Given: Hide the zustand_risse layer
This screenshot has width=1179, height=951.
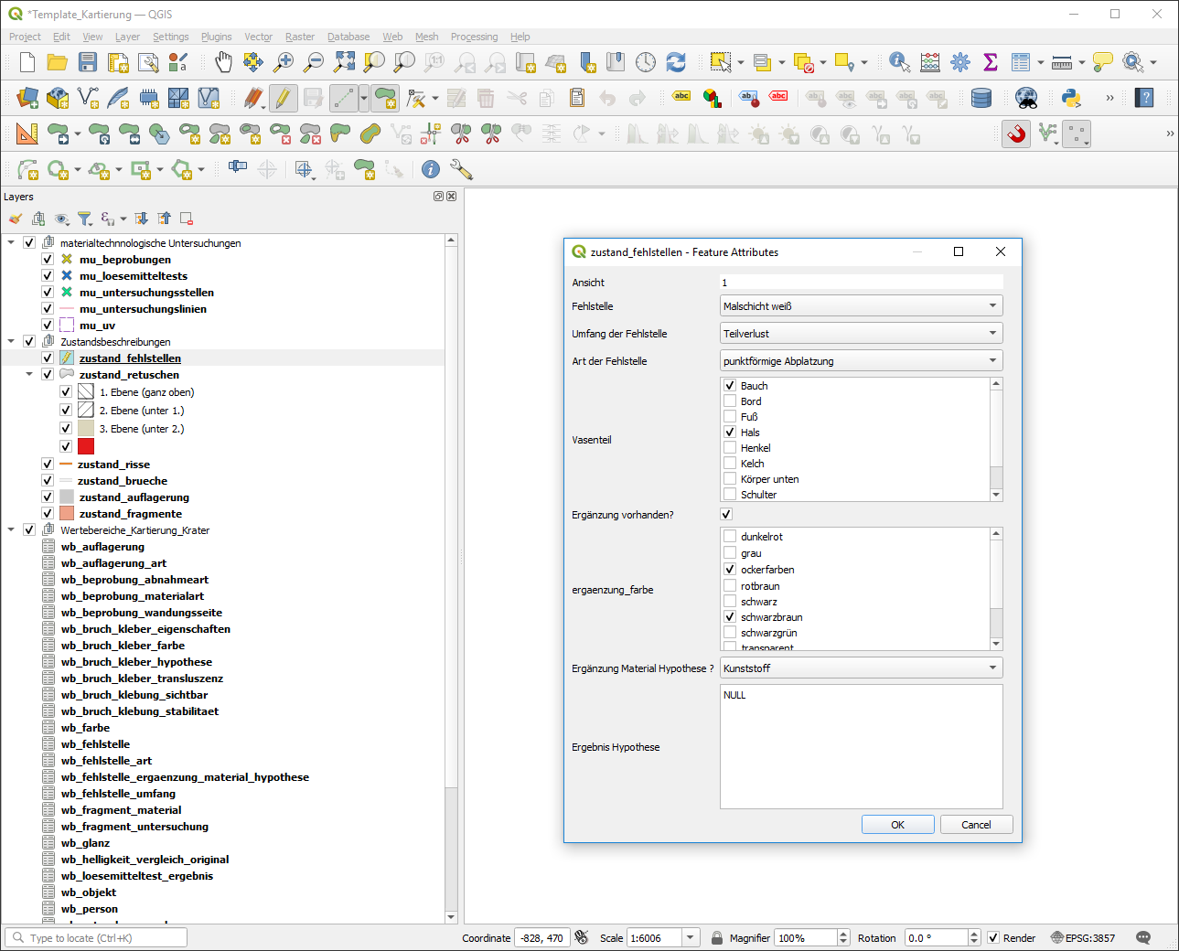Looking at the screenshot, I should coord(48,465).
